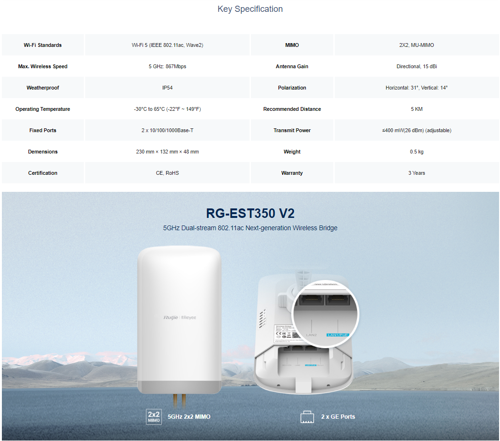
Task: Click the 'Directional, 15 dBi' value
Action: [x=417, y=66]
